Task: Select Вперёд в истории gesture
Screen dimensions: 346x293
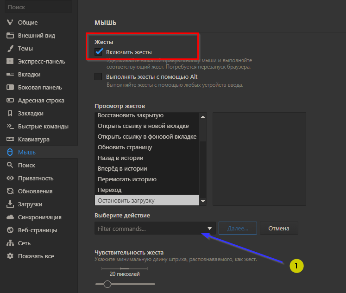Action: [x=147, y=168]
